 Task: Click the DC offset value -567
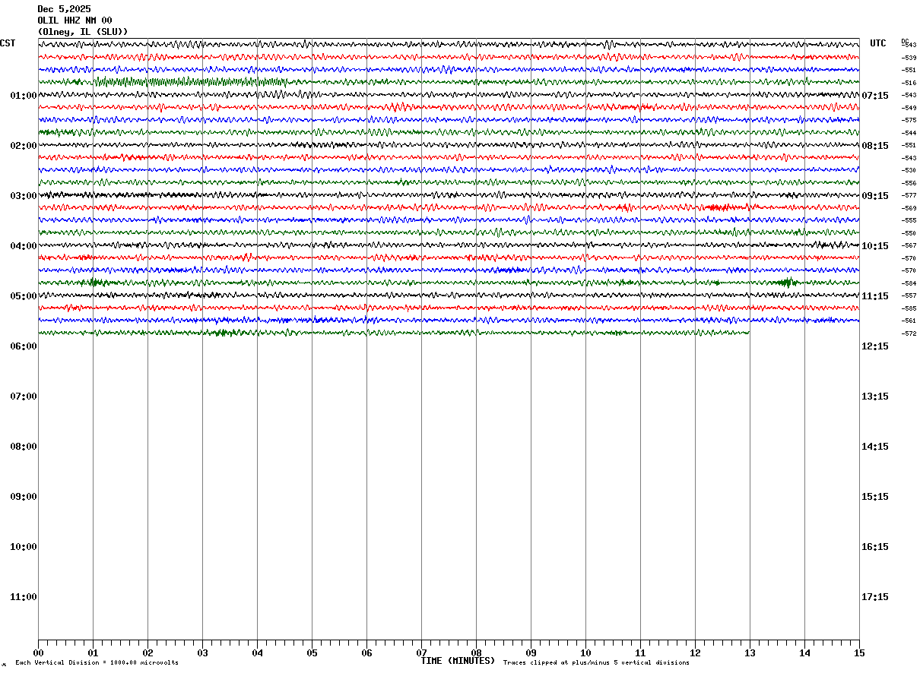[909, 245]
